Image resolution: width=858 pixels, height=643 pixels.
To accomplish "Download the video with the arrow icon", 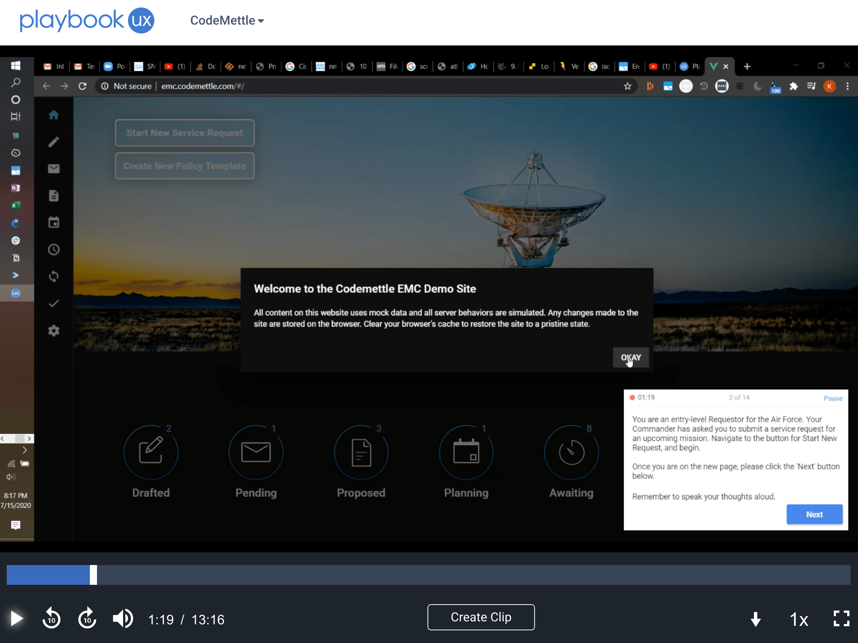I will click(755, 620).
